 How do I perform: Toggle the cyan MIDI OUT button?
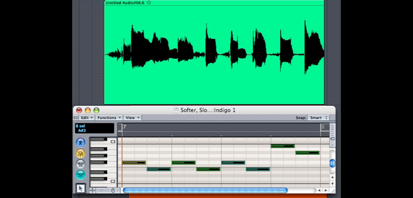pos(81,174)
